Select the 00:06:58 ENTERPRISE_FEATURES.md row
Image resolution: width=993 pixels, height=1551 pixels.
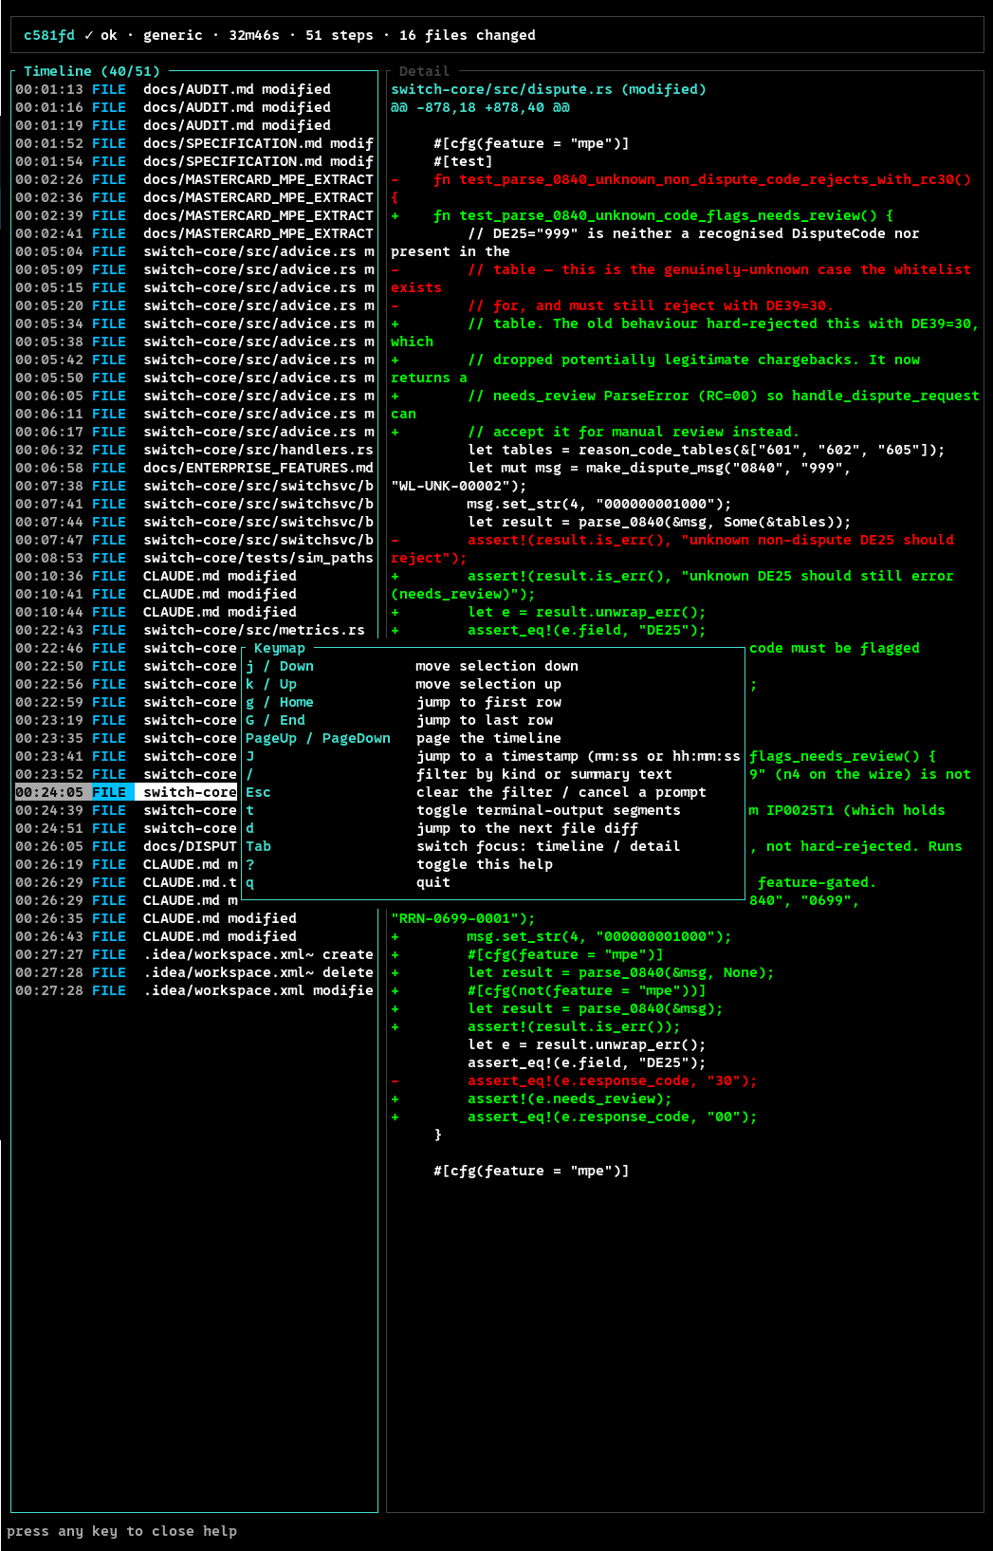click(194, 468)
